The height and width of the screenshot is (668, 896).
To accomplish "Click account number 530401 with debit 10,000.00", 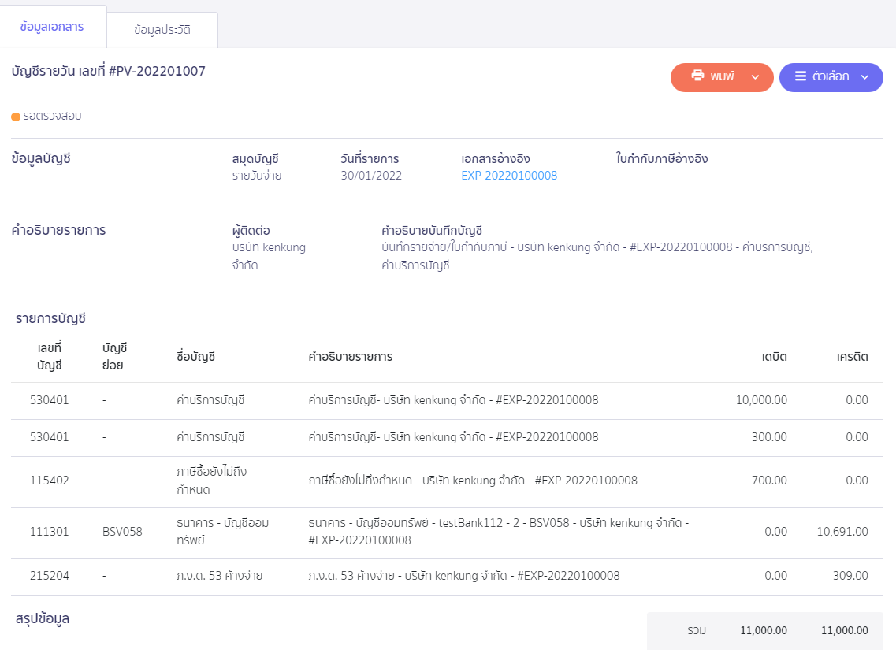I will tap(49, 400).
